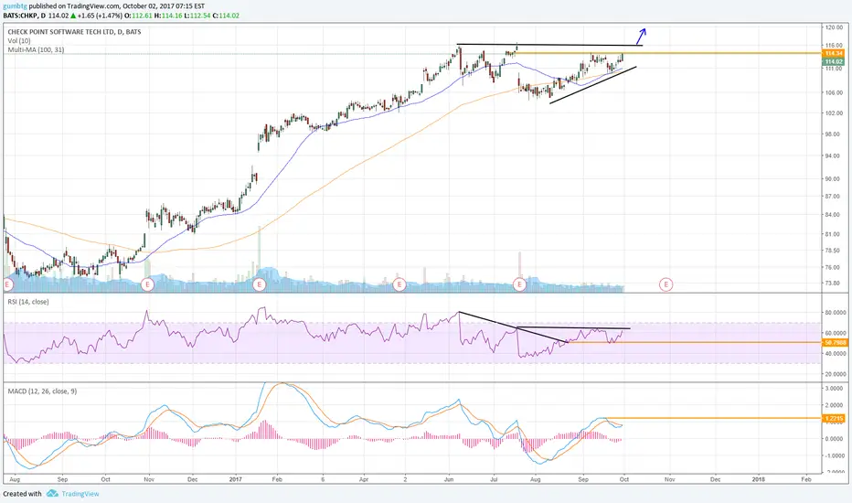The image size is (852, 503).
Task: Open the TradingView footer text link
Action: click(80, 494)
